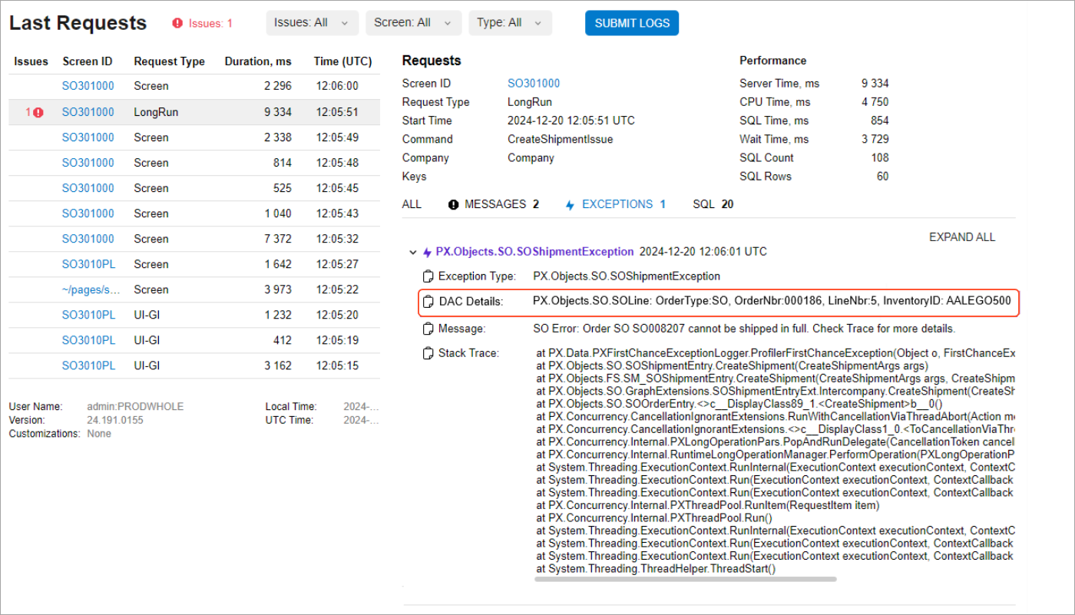Open the ~/pages/s... screen link
The height and width of the screenshot is (615, 1075).
click(91, 289)
